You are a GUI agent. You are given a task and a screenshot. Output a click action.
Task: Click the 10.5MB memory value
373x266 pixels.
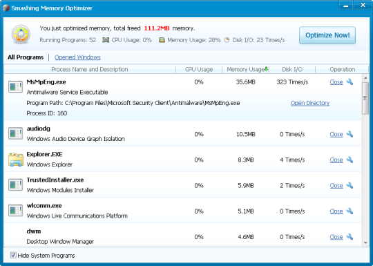click(x=245, y=134)
